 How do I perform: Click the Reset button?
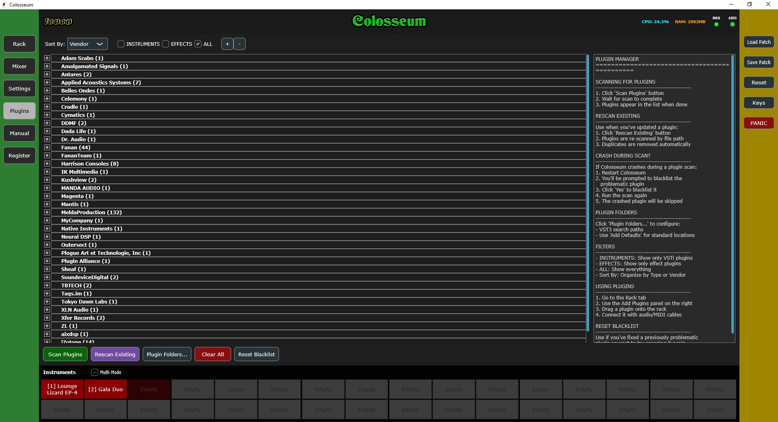pos(759,82)
